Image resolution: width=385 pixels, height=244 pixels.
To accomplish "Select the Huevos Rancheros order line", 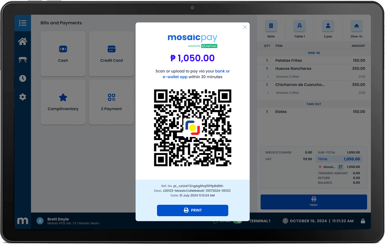I will [314, 69].
